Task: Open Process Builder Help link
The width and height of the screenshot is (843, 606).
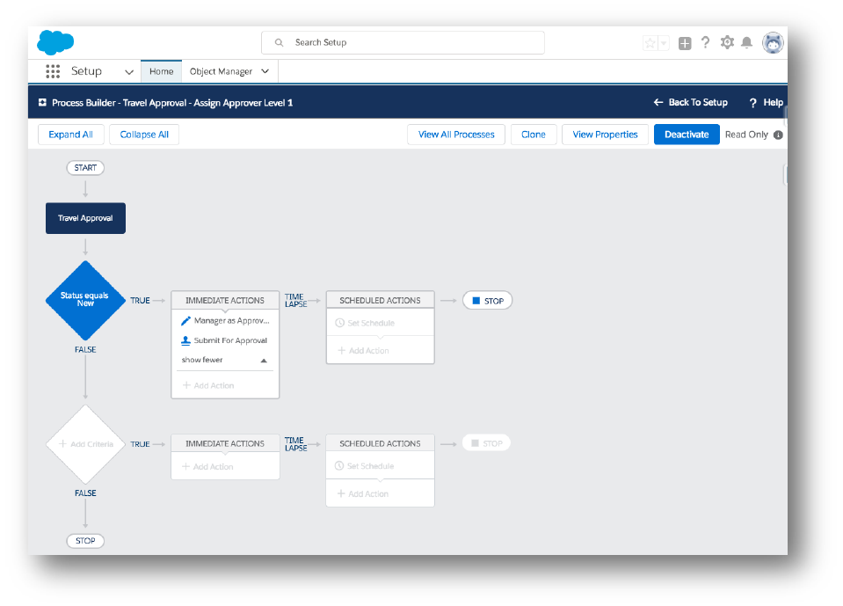Action: pyautogui.click(x=773, y=102)
